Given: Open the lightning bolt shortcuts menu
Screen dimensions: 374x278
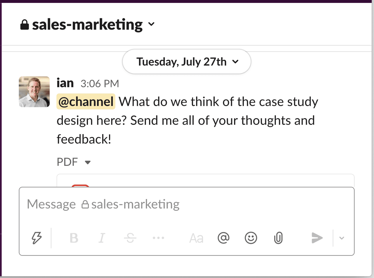Looking at the screenshot, I should coord(37,238).
